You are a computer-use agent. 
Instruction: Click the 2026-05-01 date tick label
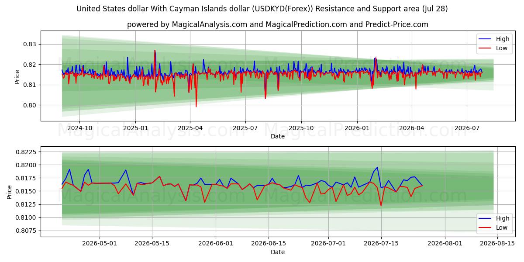100,244
